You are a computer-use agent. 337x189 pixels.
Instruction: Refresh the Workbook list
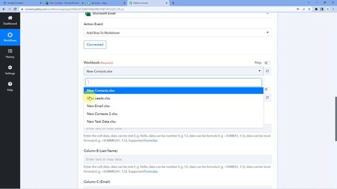click(267, 71)
